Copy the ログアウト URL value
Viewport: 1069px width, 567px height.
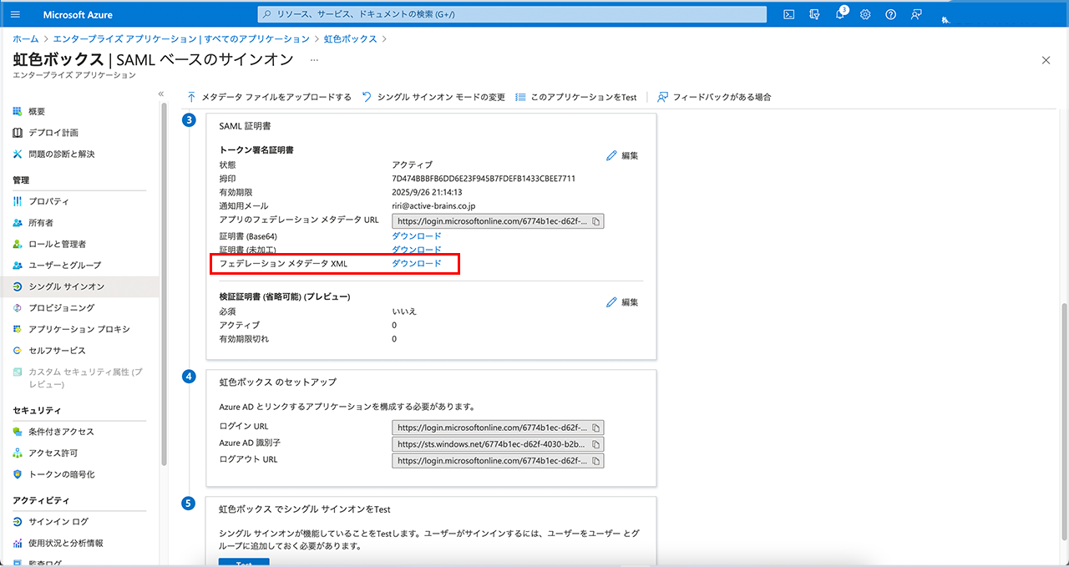tap(595, 460)
